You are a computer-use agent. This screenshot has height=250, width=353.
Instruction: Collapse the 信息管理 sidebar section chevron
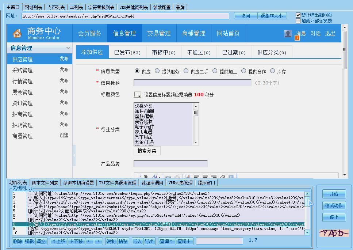[68, 48]
